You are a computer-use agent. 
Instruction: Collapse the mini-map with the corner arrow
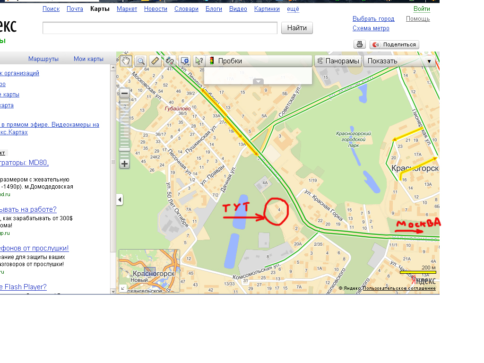point(123,288)
